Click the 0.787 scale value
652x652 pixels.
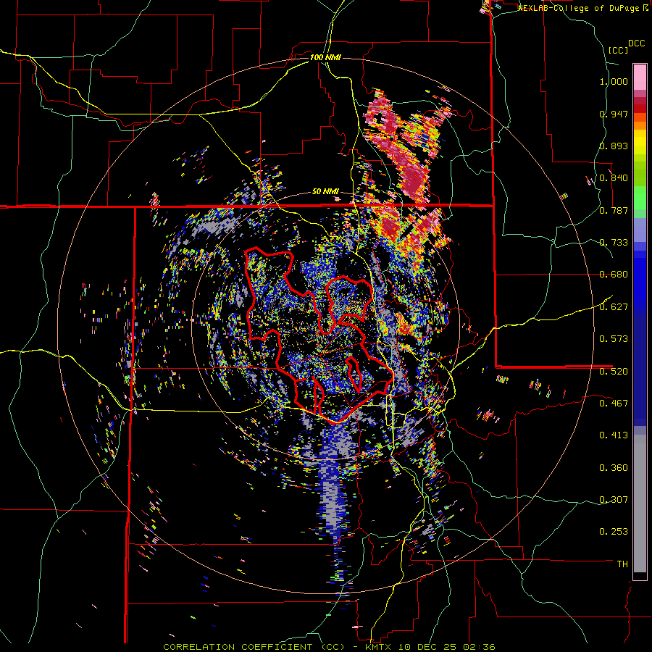coord(614,210)
